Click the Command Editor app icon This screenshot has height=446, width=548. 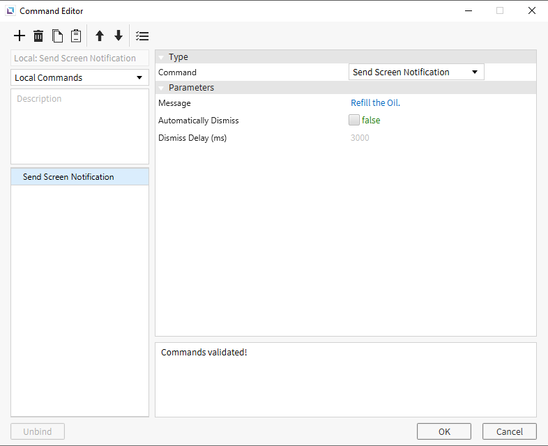10,11
